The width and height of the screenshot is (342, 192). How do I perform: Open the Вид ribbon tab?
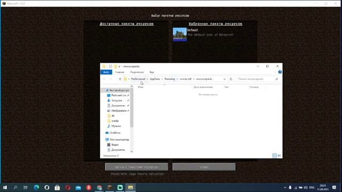coord(152,72)
